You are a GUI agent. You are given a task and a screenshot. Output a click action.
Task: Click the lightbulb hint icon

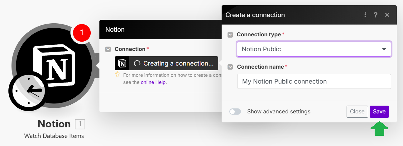pos(118,75)
